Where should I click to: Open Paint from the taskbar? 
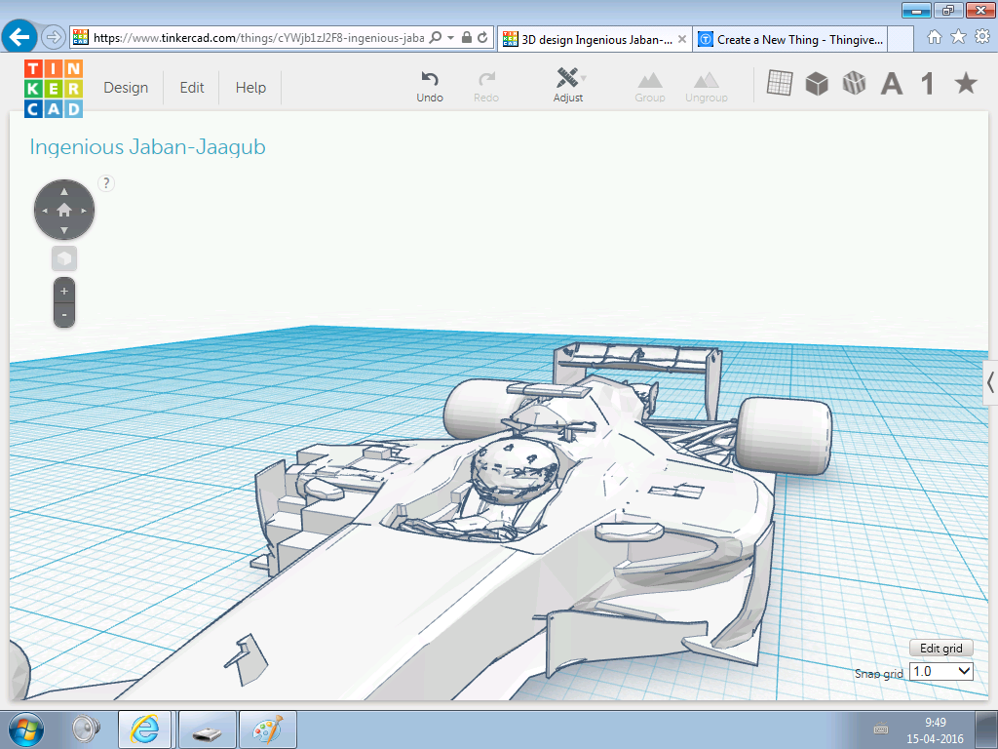coord(268,729)
